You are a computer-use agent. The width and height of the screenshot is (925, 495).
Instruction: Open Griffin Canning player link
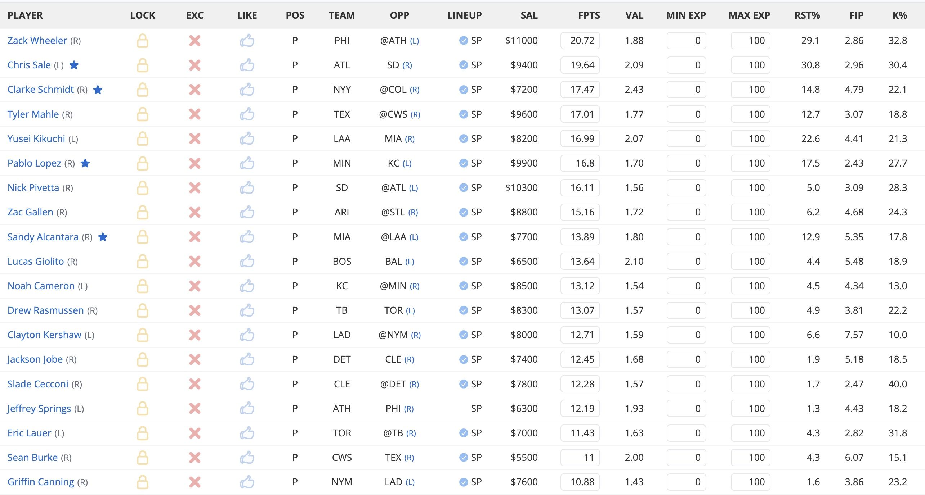coord(41,482)
